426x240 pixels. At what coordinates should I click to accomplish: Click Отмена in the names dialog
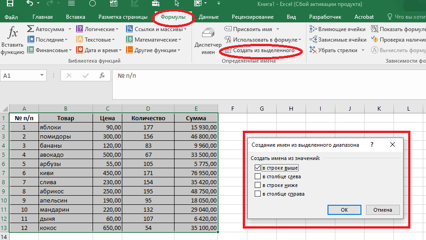pyautogui.click(x=382, y=210)
